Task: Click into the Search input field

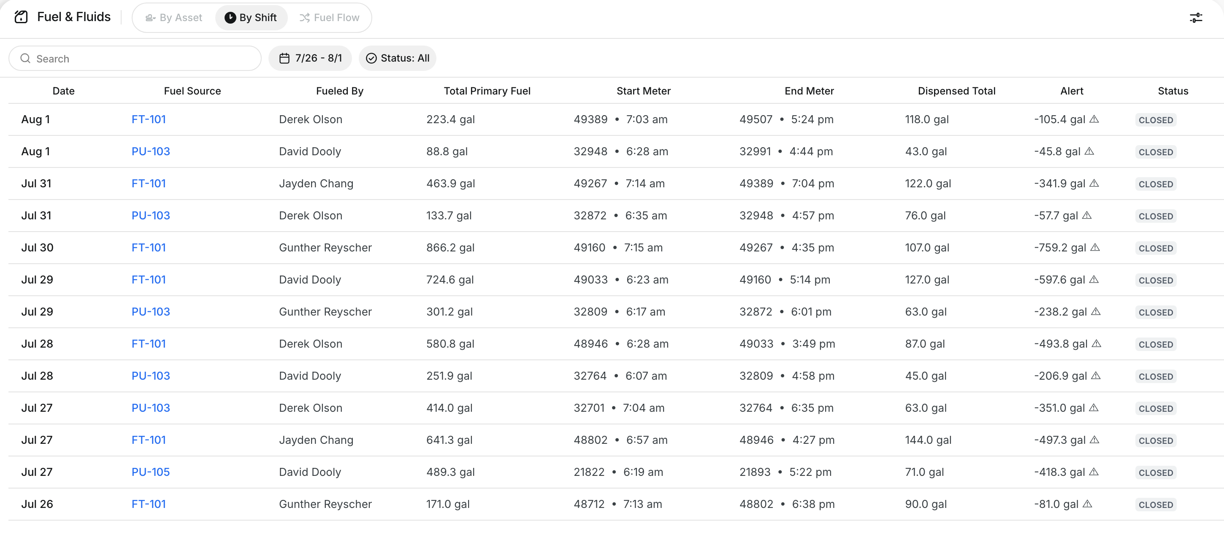Action: click(x=135, y=58)
